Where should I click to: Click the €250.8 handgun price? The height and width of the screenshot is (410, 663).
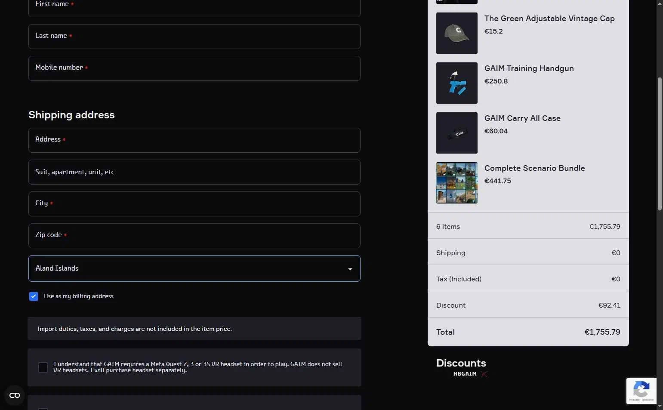tap(496, 81)
